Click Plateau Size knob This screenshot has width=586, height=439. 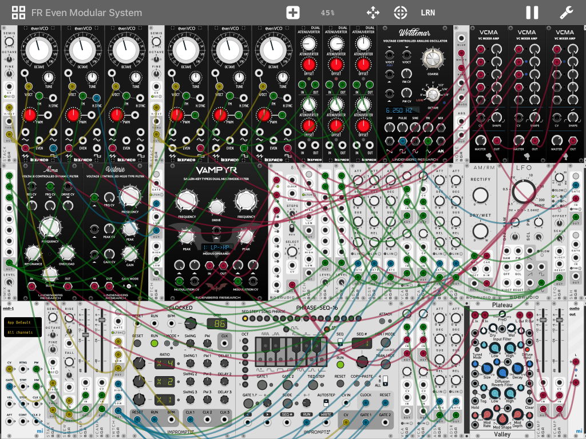[487, 370]
